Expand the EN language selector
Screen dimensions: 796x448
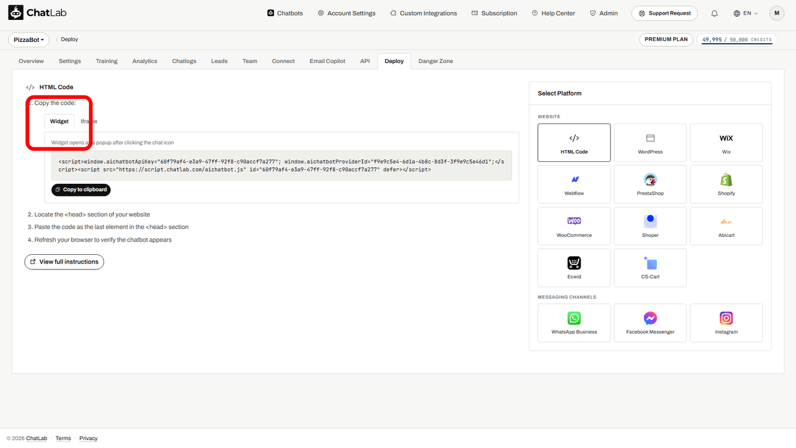click(746, 13)
